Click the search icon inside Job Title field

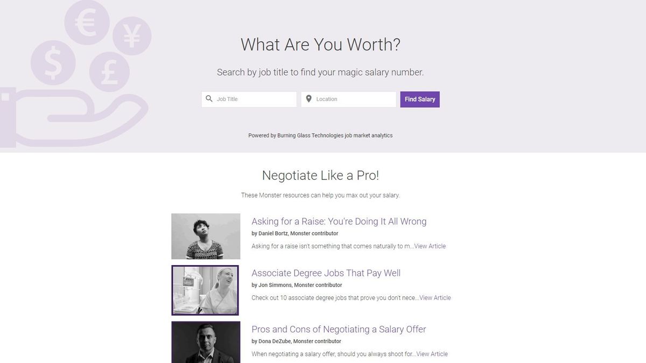click(209, 99)
